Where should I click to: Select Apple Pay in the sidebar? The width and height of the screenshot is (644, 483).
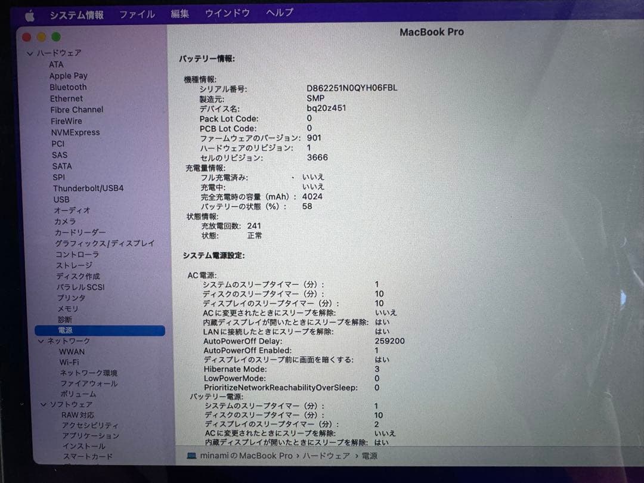coord(68,76)
